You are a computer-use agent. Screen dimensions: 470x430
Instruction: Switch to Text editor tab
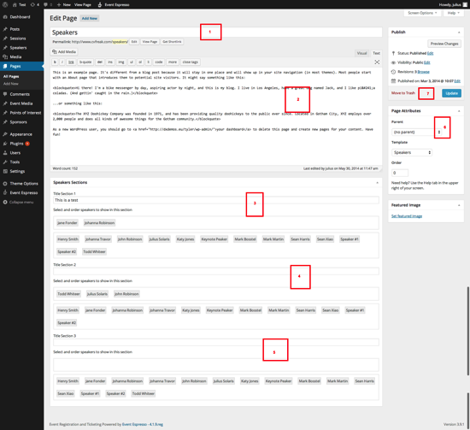tap(376, 53)
